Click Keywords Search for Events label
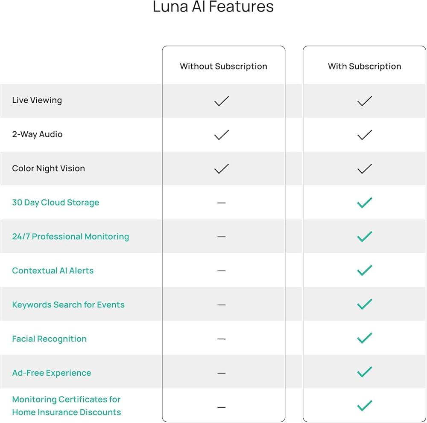This screenshot has width=427, height=423. click(68, 305)
